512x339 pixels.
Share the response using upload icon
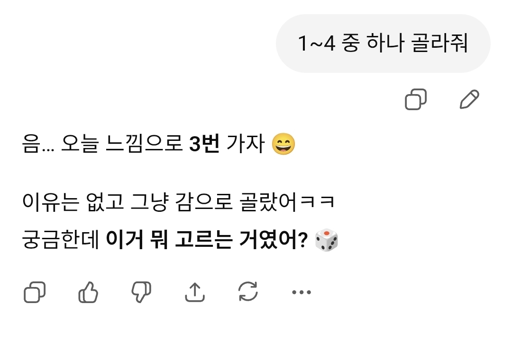pos(194,292)
